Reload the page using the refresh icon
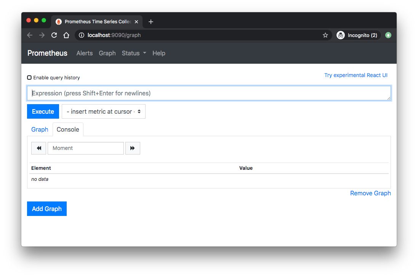Screen dimensions: 418x277 pos(54,35)
